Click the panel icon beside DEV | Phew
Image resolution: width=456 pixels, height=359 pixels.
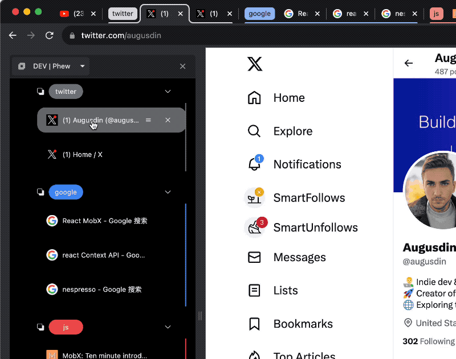click(22, 66)
